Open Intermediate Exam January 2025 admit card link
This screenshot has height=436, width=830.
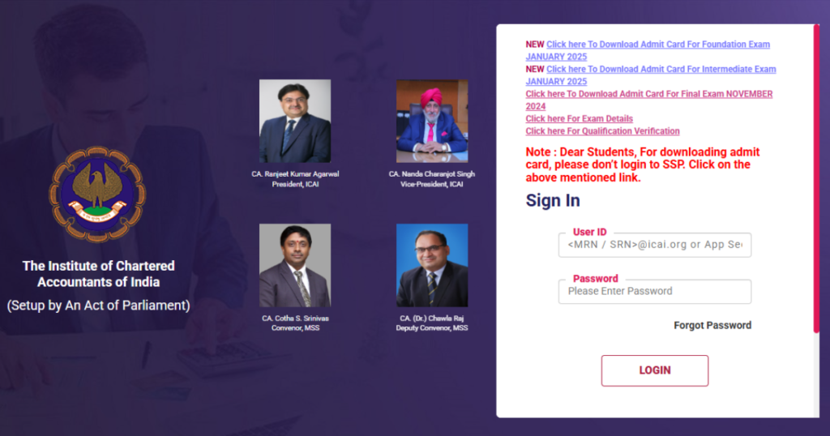651,75
